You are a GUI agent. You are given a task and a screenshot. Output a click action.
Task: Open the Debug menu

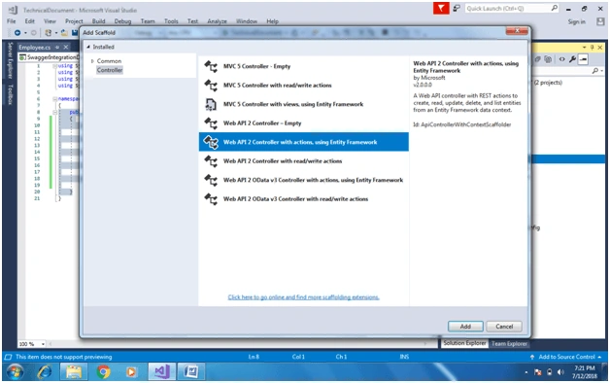point(122,21)
